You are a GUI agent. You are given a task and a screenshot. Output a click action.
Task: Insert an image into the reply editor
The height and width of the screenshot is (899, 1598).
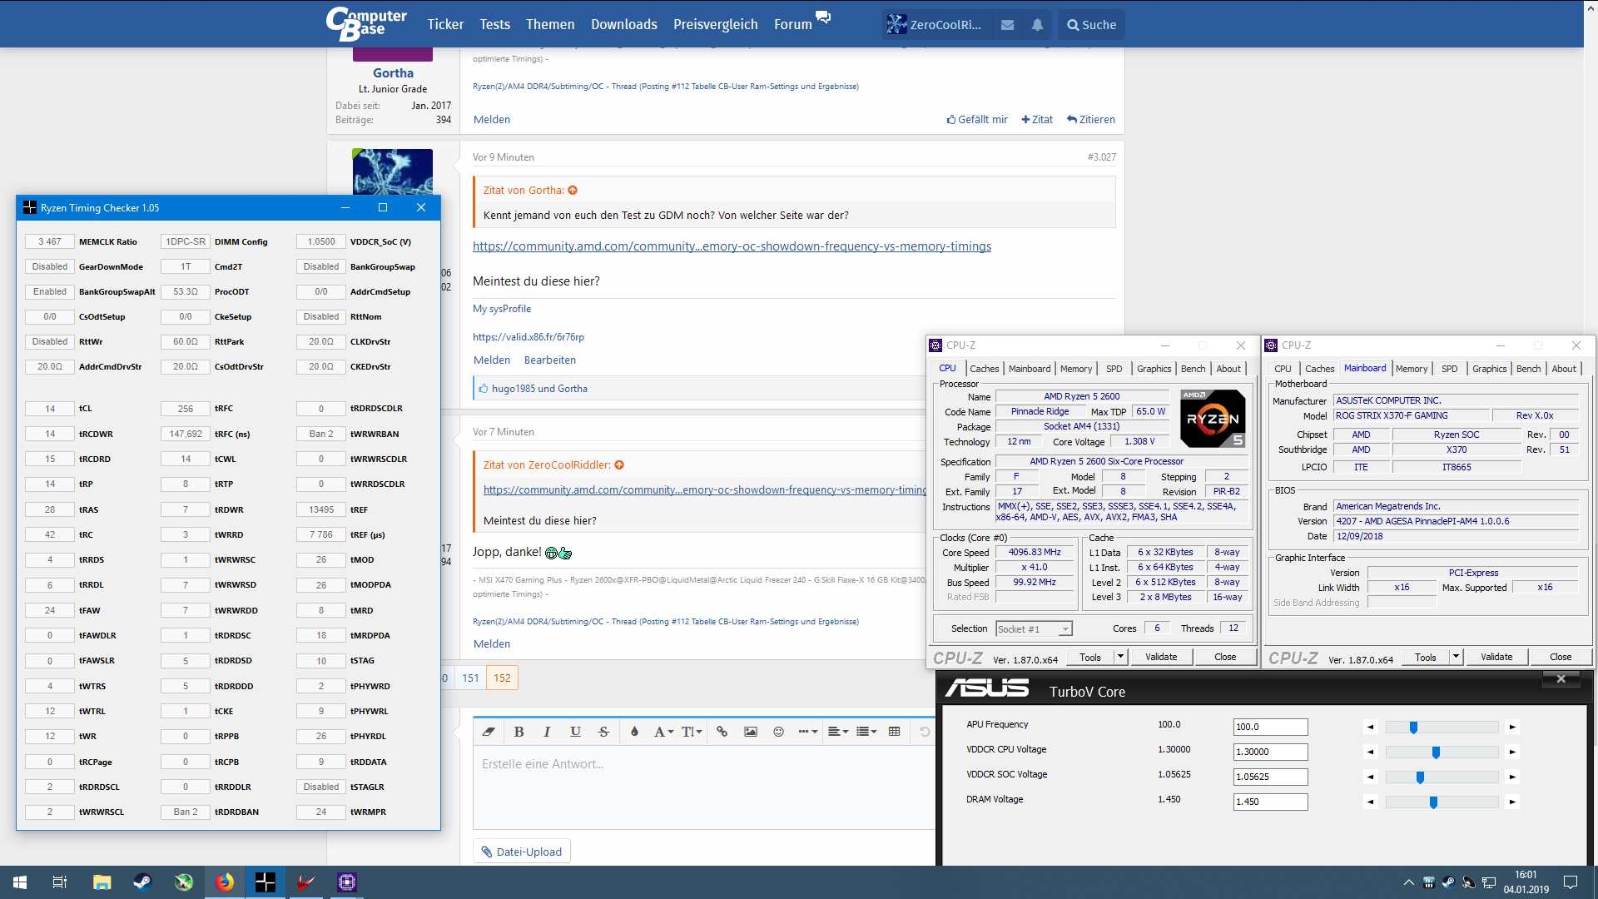coord(750,732)
